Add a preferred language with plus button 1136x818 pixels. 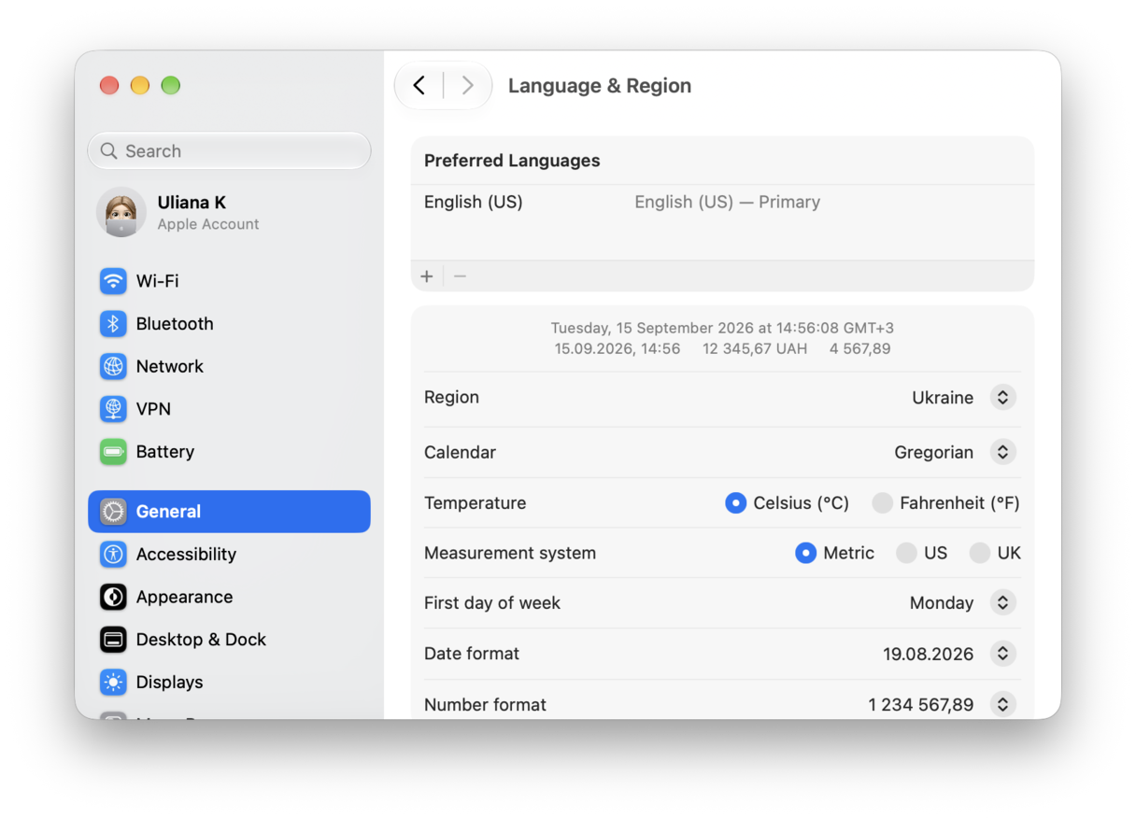427,276
